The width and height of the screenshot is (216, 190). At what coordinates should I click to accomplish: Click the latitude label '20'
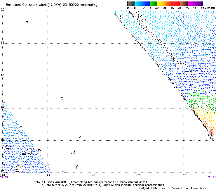[x=2, y=10]
